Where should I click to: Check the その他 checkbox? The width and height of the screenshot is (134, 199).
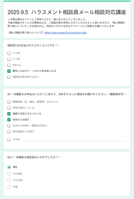click(x=9, y=139)
